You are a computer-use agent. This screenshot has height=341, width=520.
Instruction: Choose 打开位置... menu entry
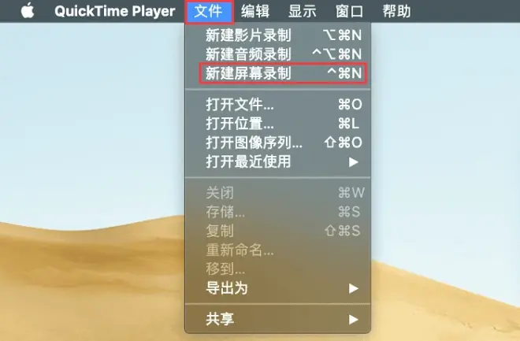tap(277, 124)
